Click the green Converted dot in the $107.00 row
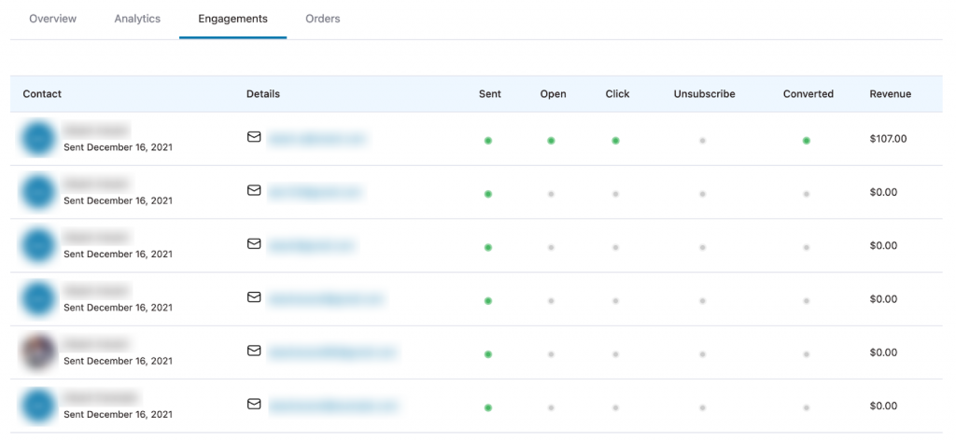Viewport: 956px width, 441px height. point(806,141)
